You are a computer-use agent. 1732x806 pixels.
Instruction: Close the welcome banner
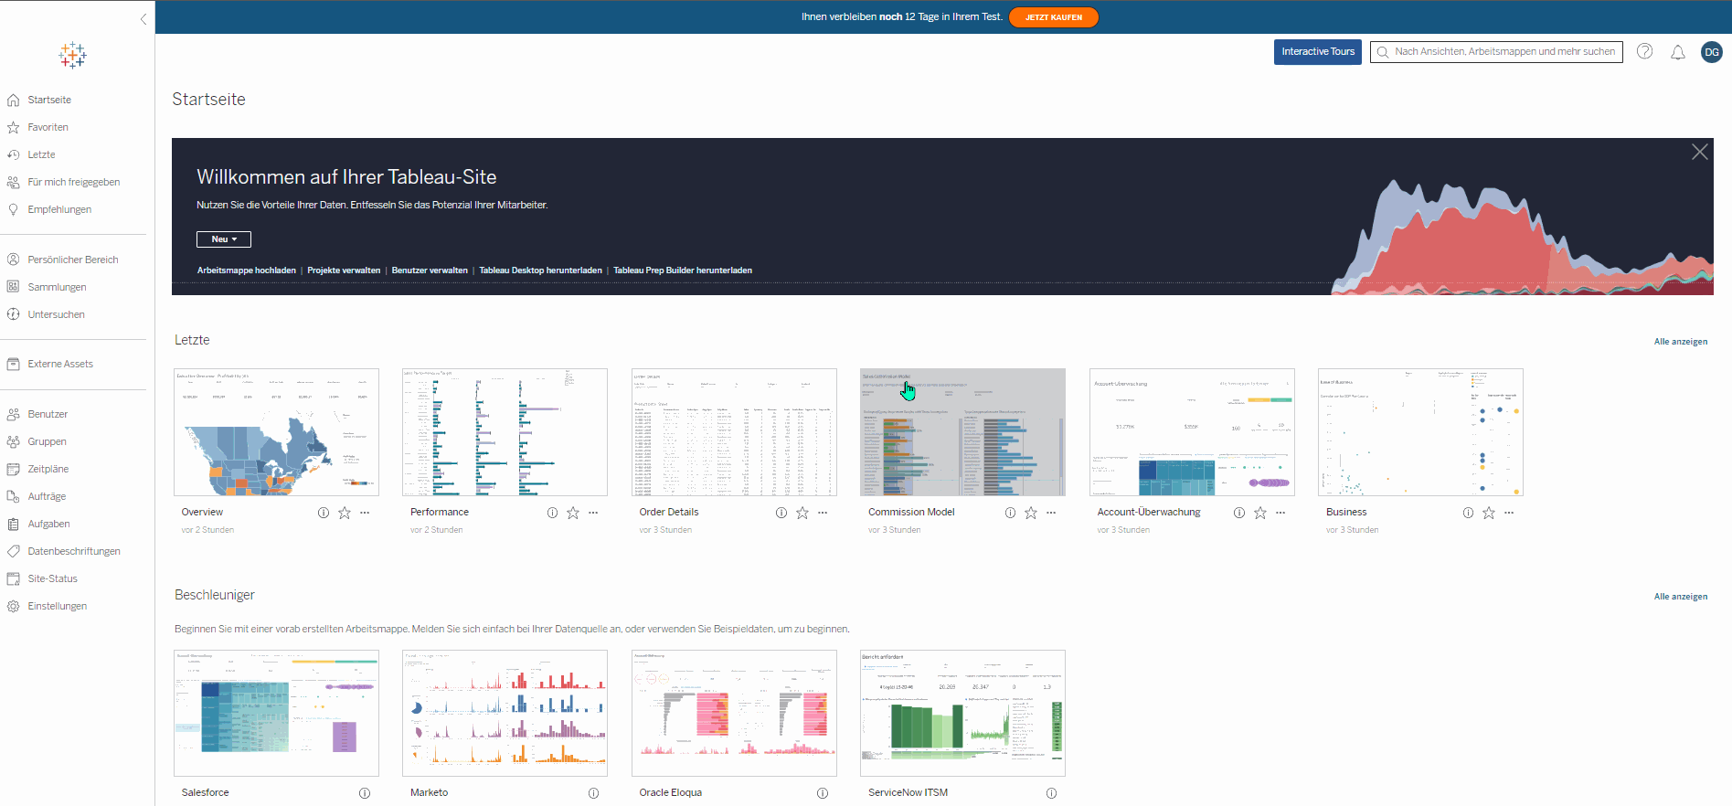pos(1699,152)
